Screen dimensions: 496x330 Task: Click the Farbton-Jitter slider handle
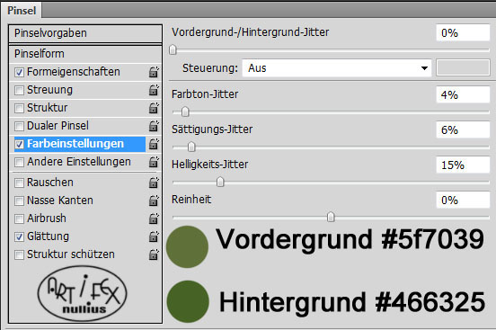point(185,111)
